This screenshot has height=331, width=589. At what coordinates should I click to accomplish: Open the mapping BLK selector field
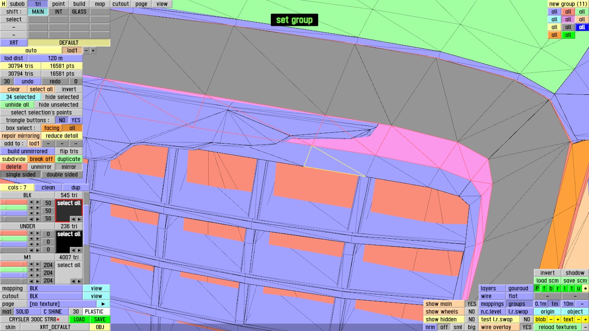click(55, 288)
